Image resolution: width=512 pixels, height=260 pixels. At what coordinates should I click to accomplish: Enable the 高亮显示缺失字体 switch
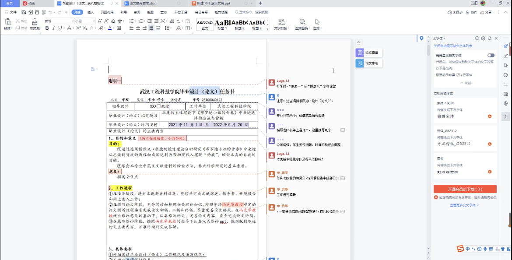(491, 55)
